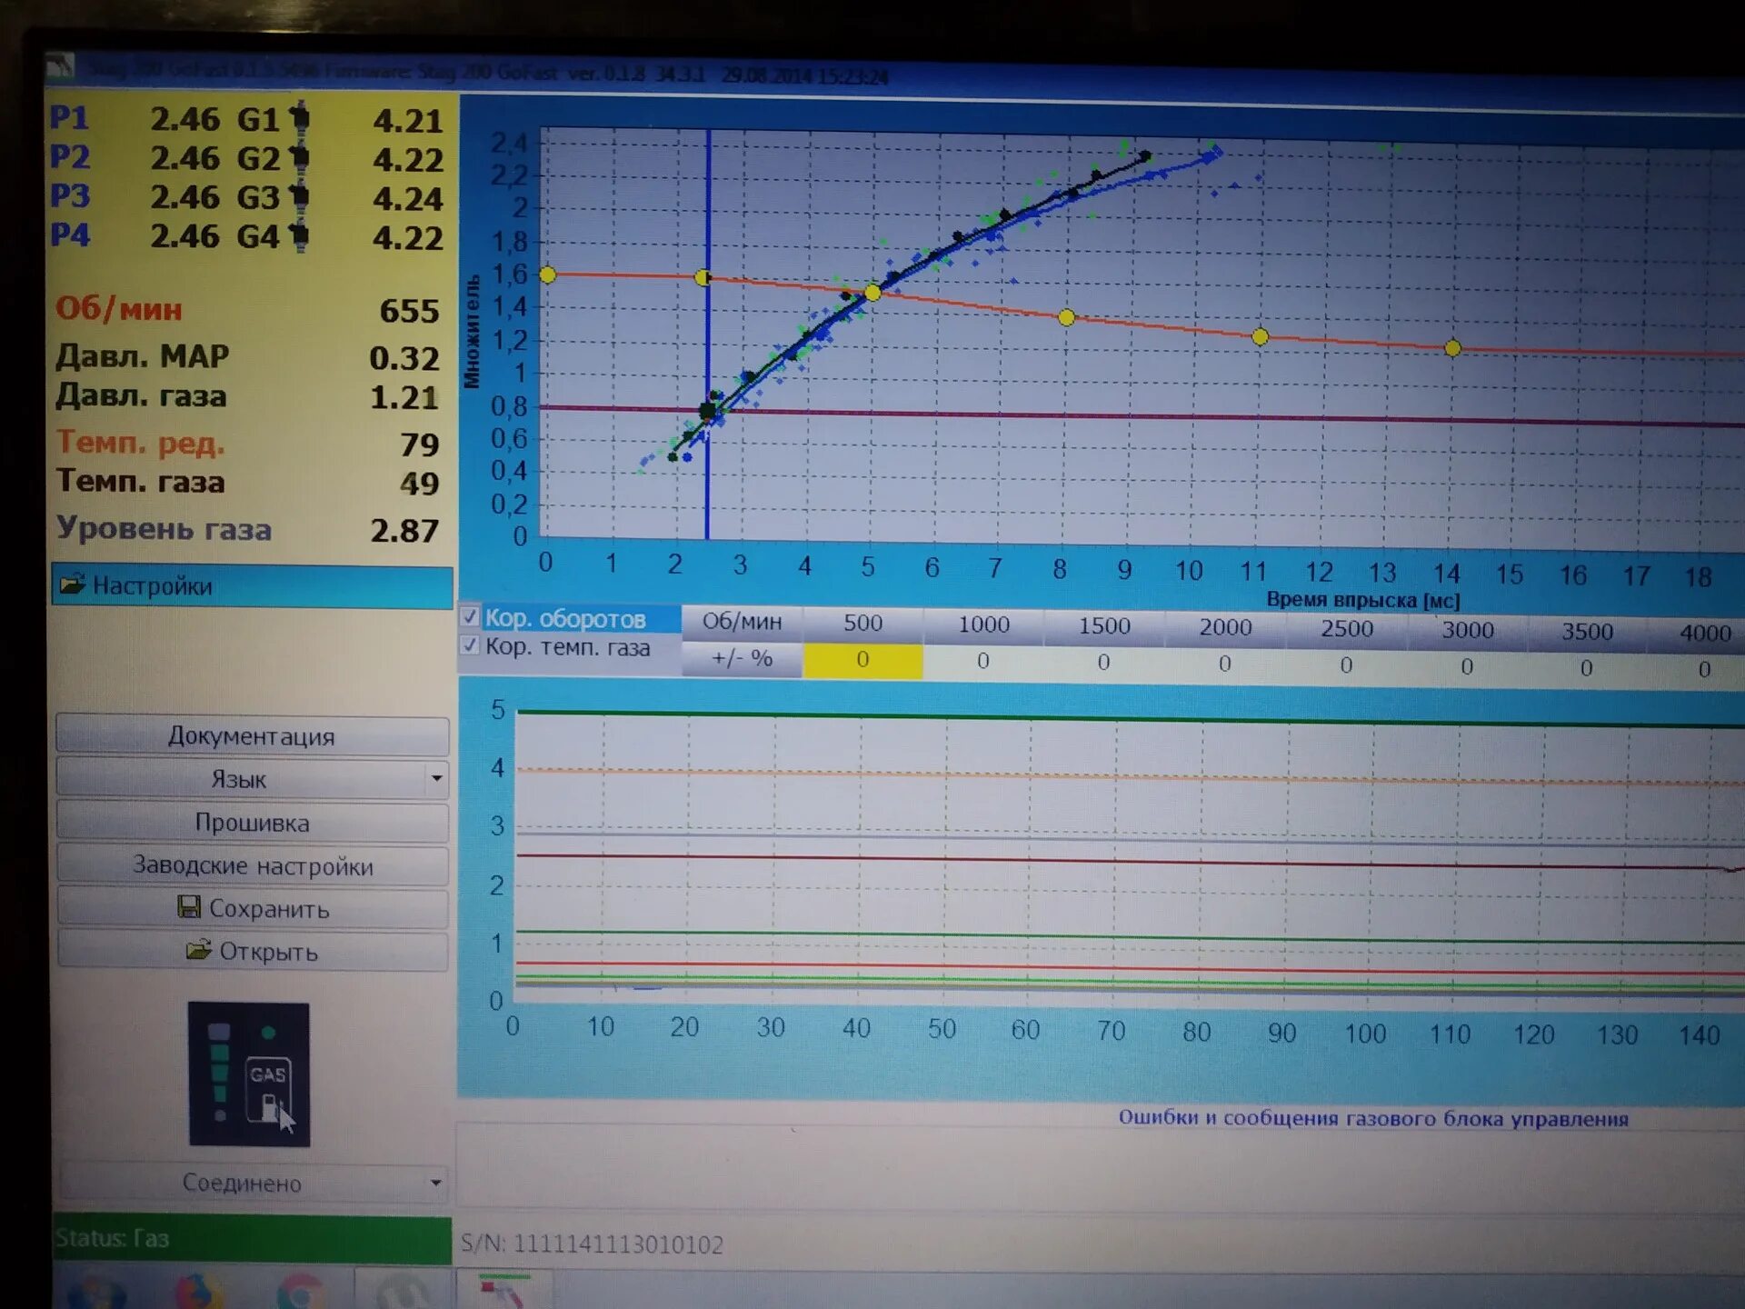1745x1309 pixels.
Task: Open Chrome from the taskbar
Action: (x=300, y=1293)
